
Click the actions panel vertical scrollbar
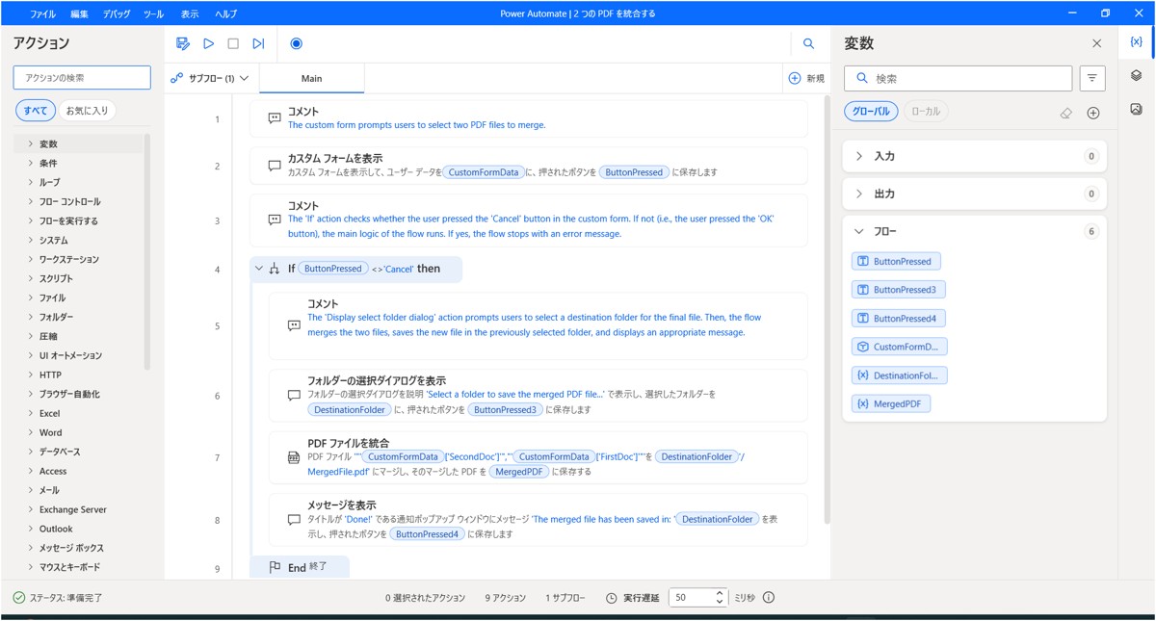(x=147, y=252)
